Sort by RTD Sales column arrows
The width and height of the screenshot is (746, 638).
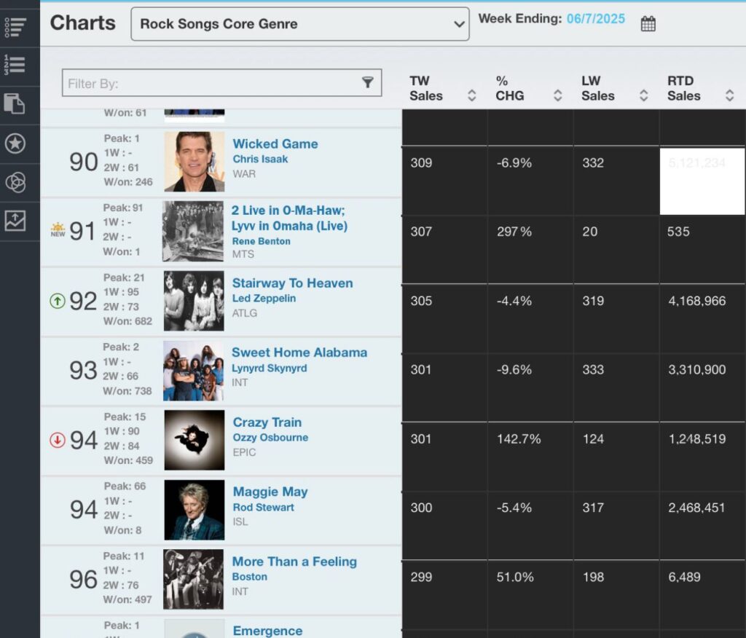(729, 95)
